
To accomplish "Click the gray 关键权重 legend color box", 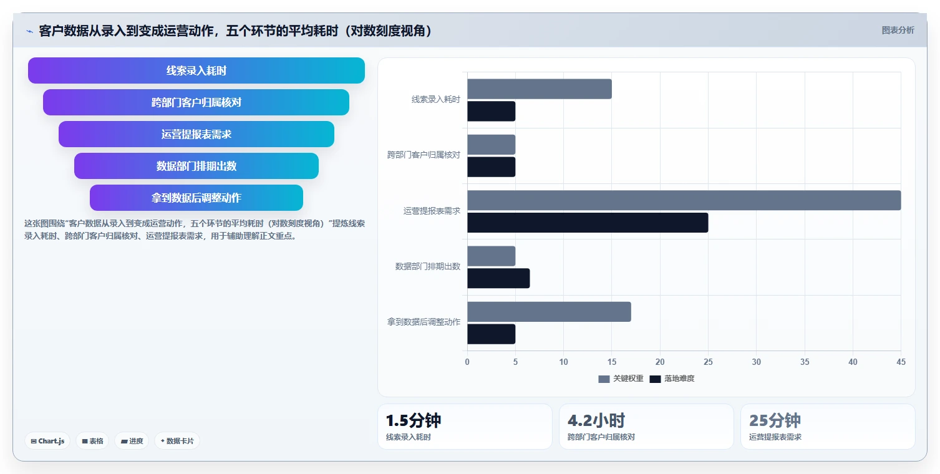I will pyautogui.click(x=604, y=379).
